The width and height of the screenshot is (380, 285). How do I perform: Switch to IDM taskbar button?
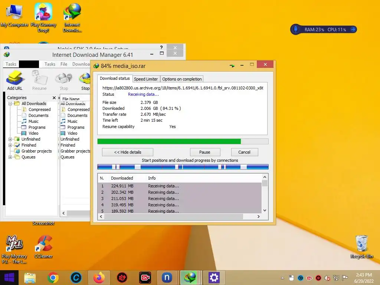190,278
